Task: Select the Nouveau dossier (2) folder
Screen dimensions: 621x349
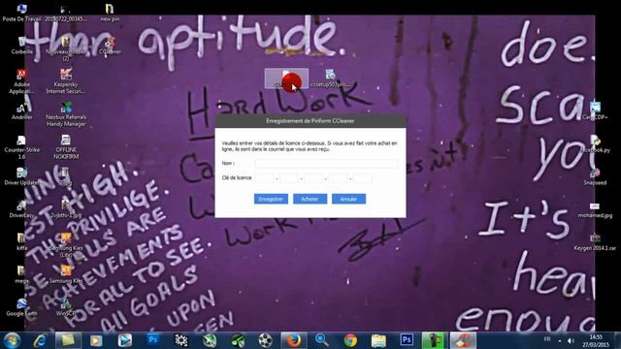Action: pos(66,48)
